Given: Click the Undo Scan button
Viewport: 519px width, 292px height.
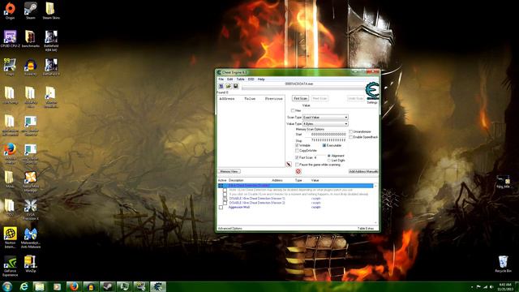Looking at the screenshot, I should (355, 98).
